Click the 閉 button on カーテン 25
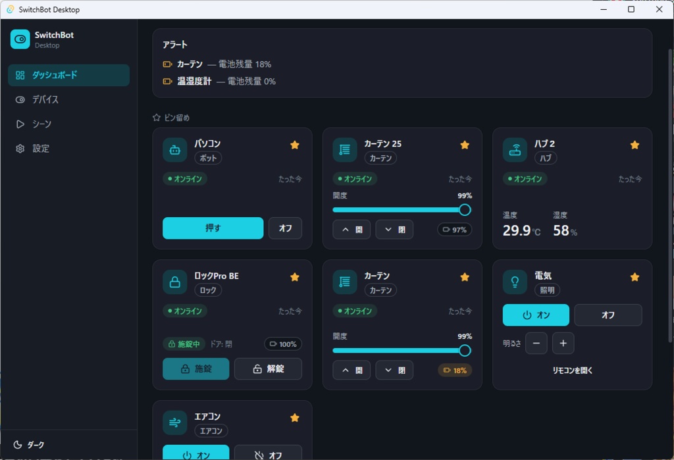The width and height of the screenshot is (674, 460). (394, 230)
